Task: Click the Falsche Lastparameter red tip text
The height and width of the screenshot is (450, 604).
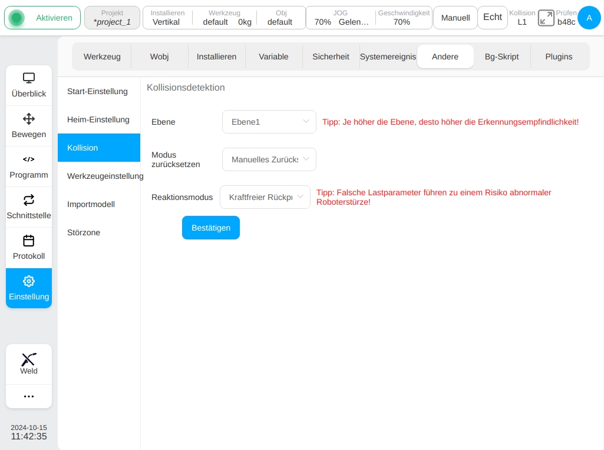Action: point(434,197)
